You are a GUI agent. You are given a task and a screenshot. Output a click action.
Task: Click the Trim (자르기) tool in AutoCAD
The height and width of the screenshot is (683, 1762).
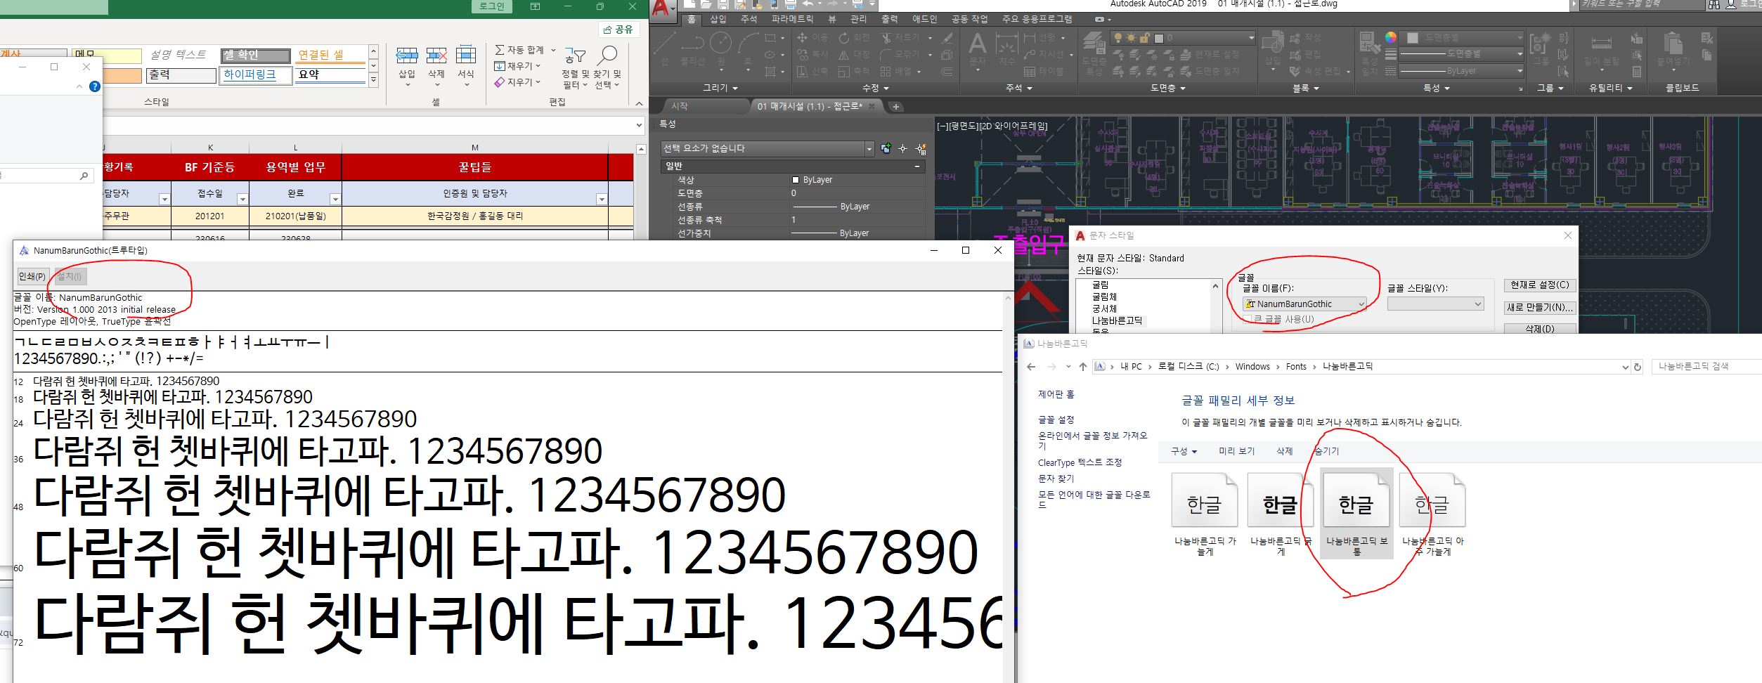tap(899, 37)
